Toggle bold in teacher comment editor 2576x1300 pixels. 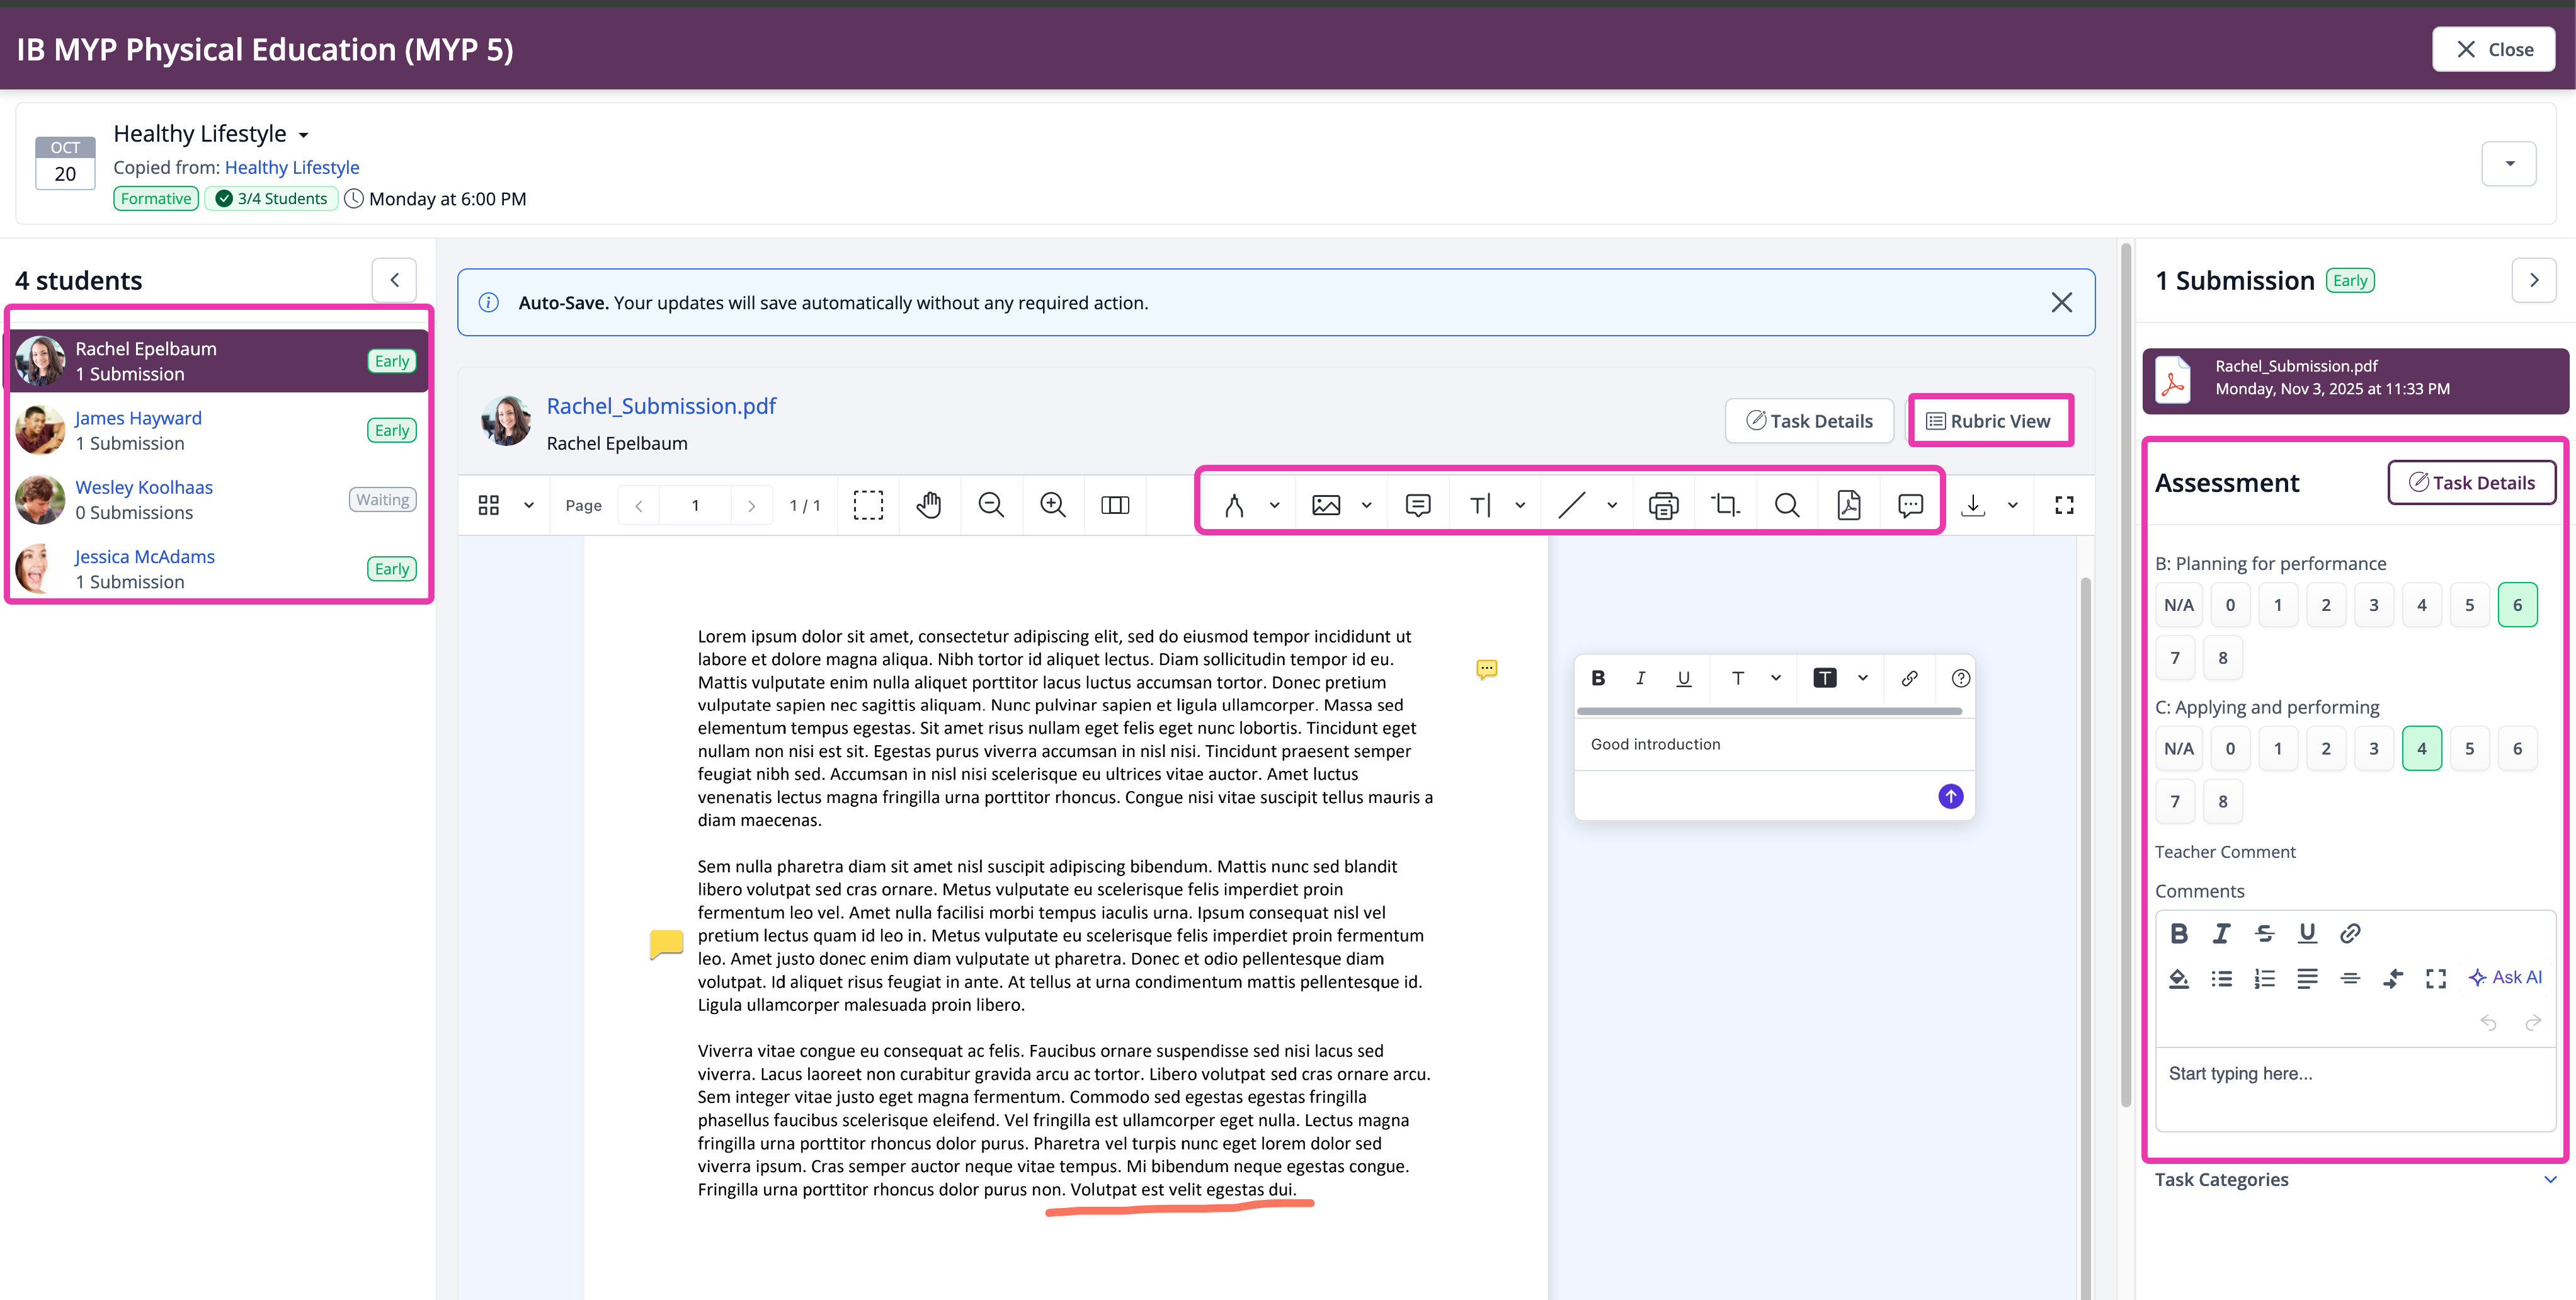tap(2179, 933)
